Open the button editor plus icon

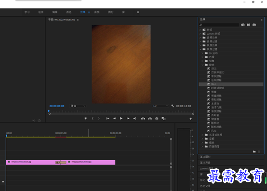pyautogui.click(x=191, y=119)
